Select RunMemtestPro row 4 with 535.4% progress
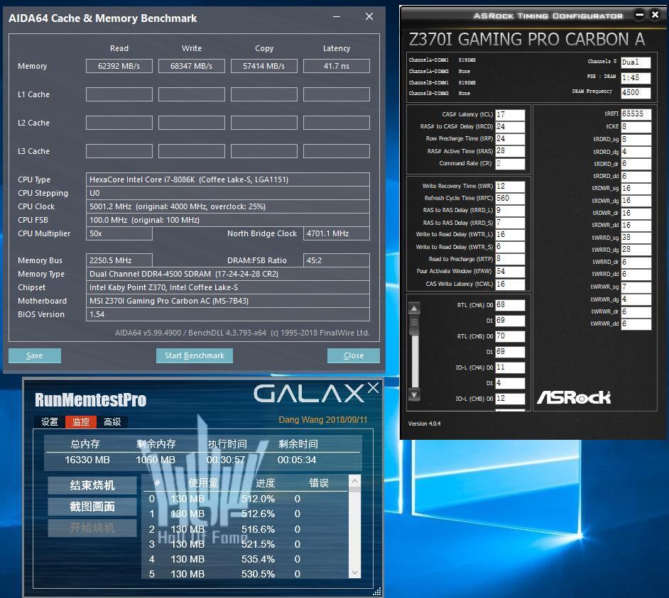 pos(245,559)
